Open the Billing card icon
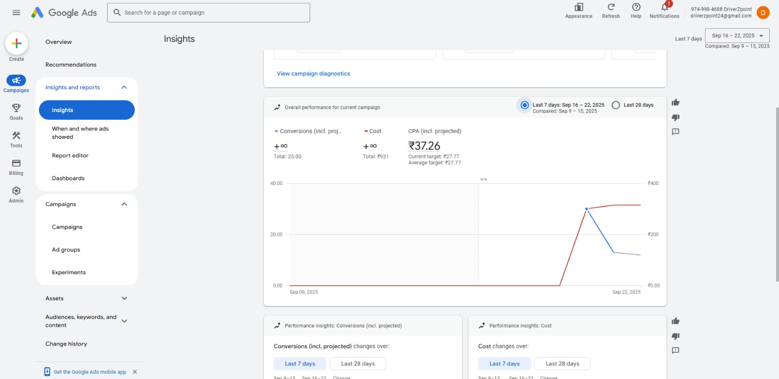 tap(16, 163)
